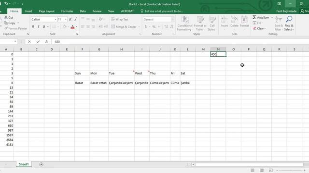Apply Percent Style format

[154, 27]
